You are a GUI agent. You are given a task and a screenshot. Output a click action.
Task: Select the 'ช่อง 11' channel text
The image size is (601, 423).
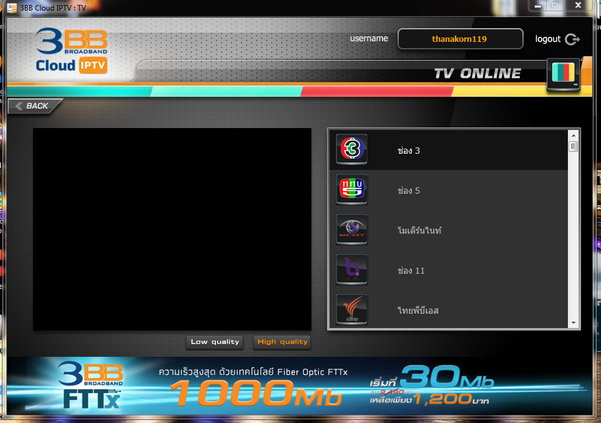point(411,271)
